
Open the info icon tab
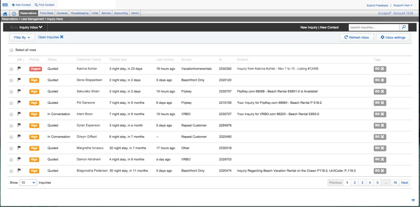tap(14, 14)
